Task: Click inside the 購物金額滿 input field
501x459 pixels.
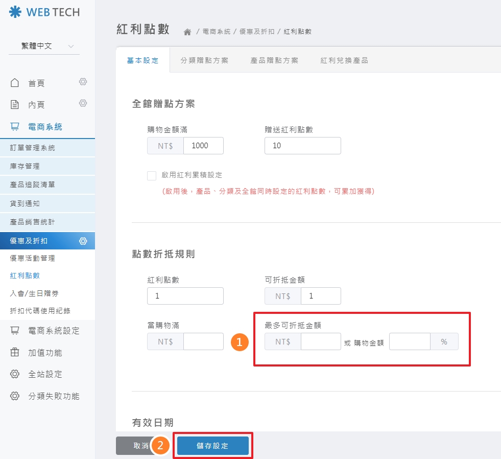Action: (x=203, y=146)
